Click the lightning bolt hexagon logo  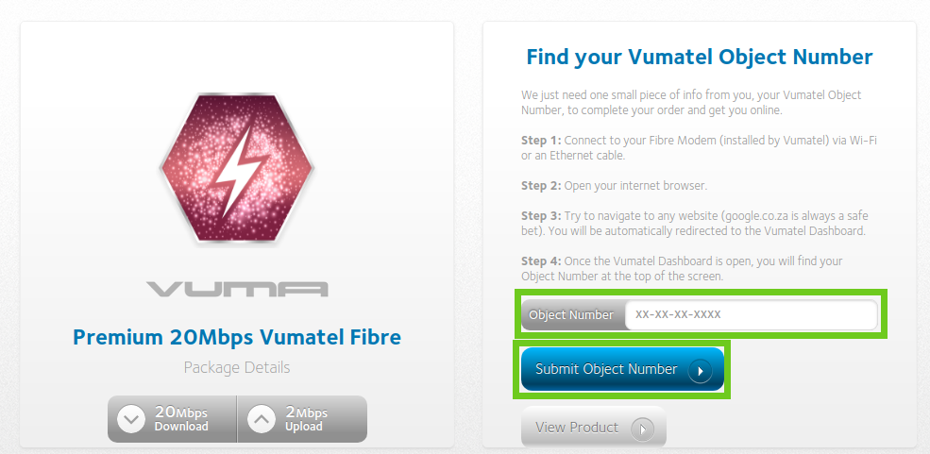click(237, 169)
